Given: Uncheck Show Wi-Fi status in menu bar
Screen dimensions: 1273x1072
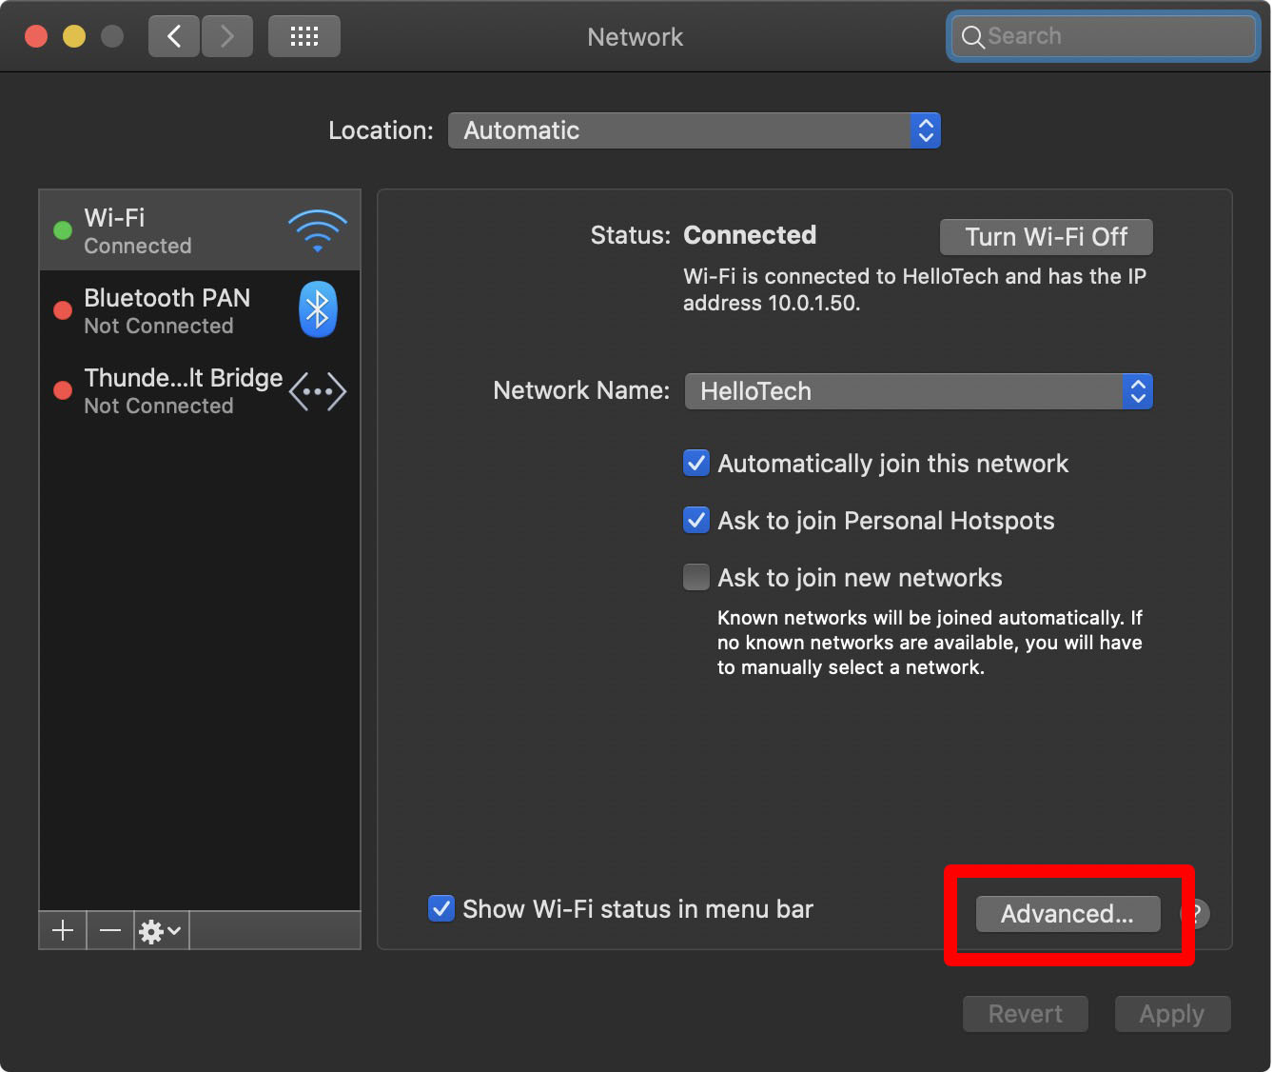Looking at the screenshot, I should 441,908.
